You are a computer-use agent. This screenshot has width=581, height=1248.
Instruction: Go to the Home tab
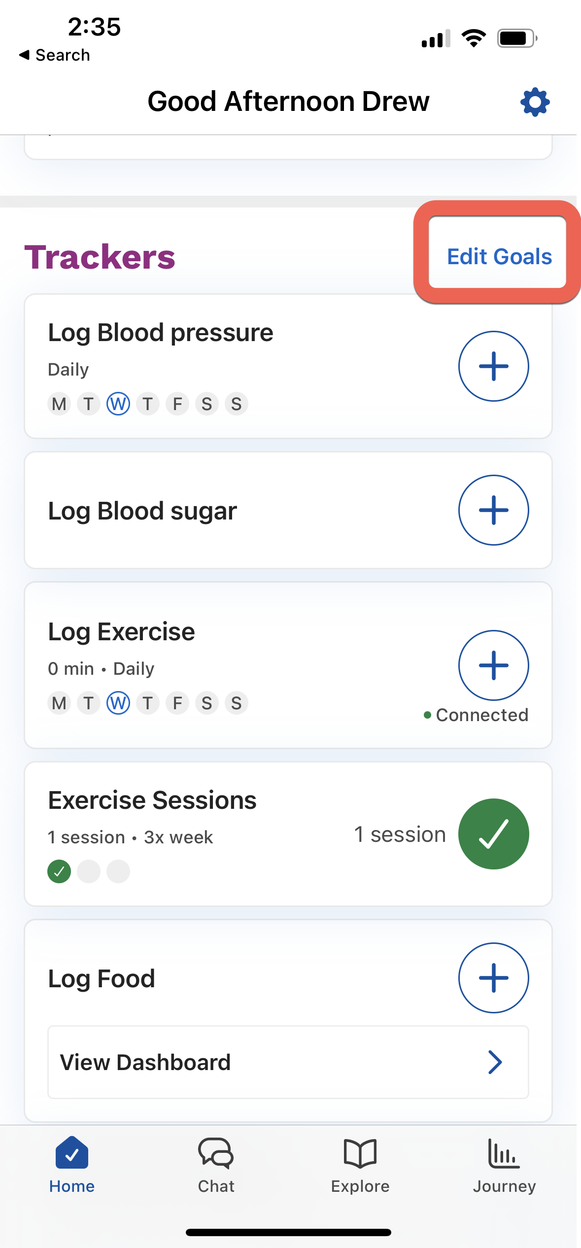[72, 1166]
